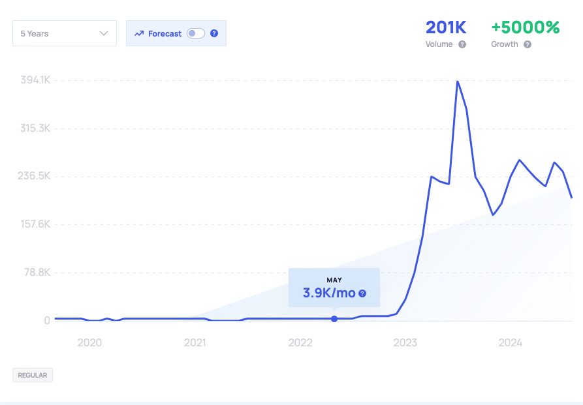Open help icon next to Forecast toggle
583x405 pixels.
click(213, 33)
